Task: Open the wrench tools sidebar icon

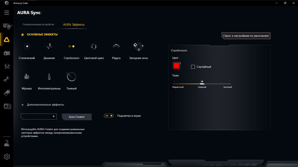Action: pos(7,79)
